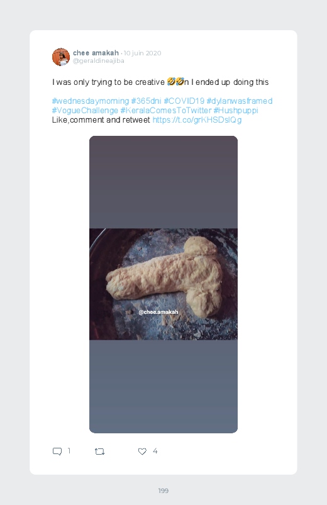
Task: Click the page number 199
Action: [163, 491]
